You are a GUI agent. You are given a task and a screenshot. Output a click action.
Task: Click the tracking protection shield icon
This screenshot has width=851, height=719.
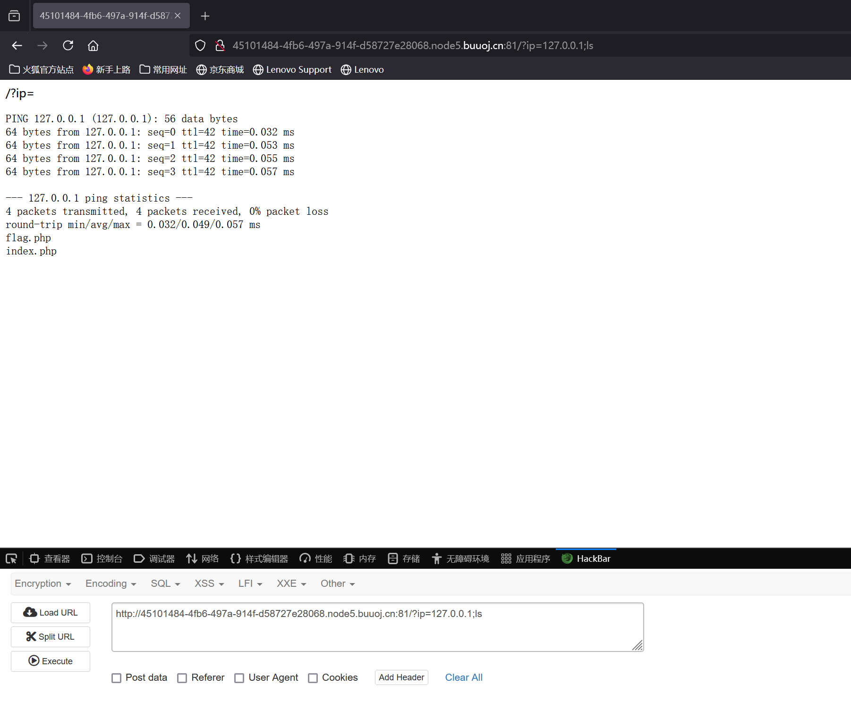click(x=200, y=45)
